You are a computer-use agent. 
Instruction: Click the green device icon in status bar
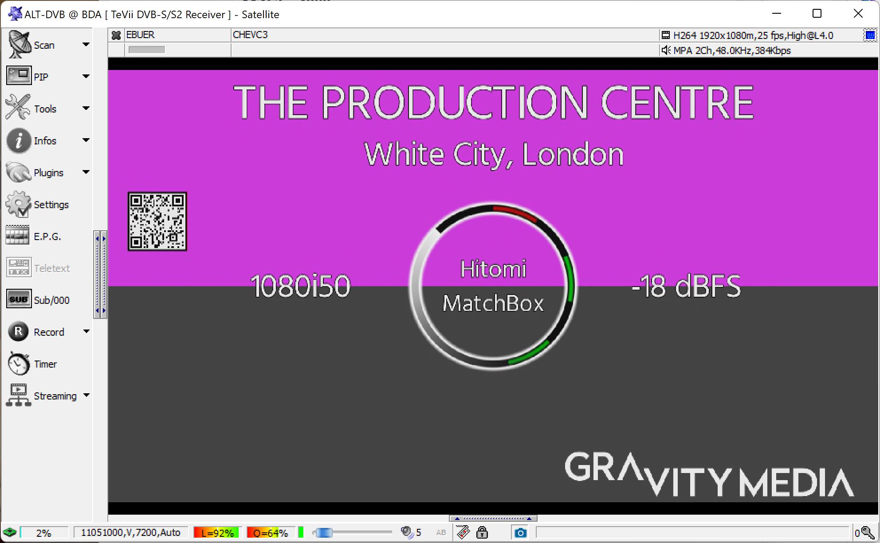pos(9,532)
